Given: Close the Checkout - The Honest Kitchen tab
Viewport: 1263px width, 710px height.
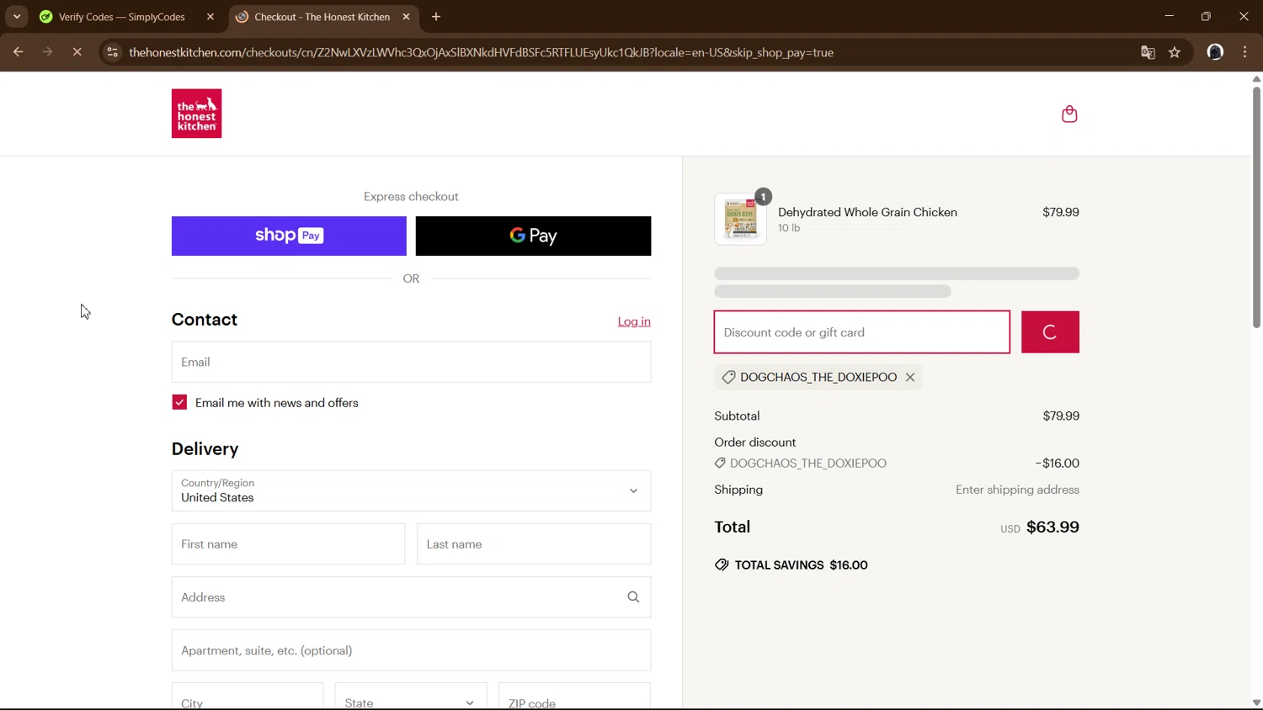Looking at the screenshot, I should click(x=406, y=17).
